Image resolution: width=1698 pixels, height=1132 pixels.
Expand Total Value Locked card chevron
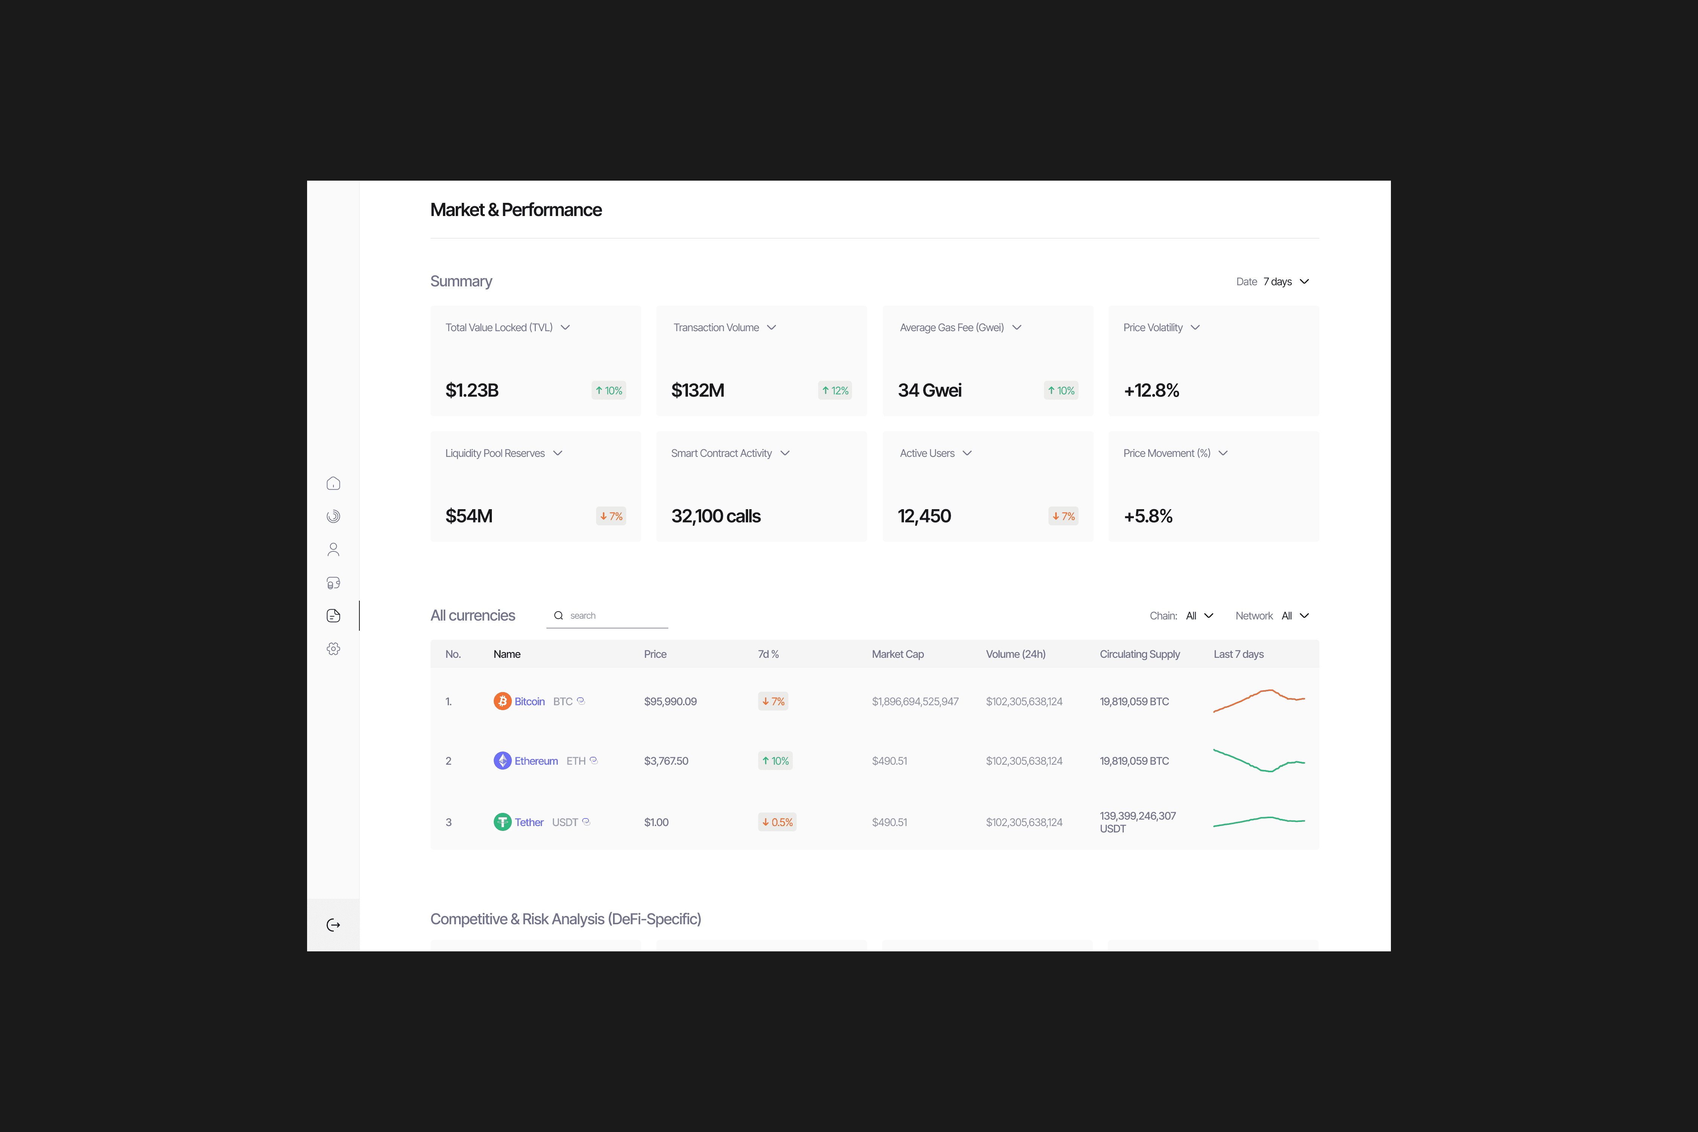click(x=565, y=328)
